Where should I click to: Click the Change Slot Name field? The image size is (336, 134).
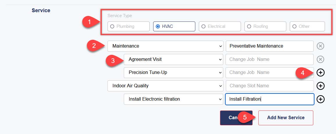coord(269,86)
